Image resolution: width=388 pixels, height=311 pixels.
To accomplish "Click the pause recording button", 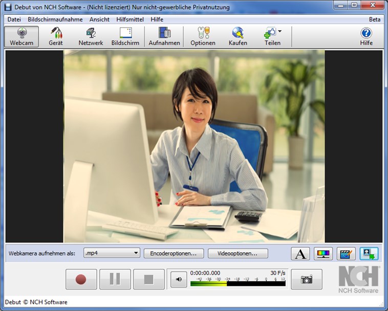I will coord(115,279).
